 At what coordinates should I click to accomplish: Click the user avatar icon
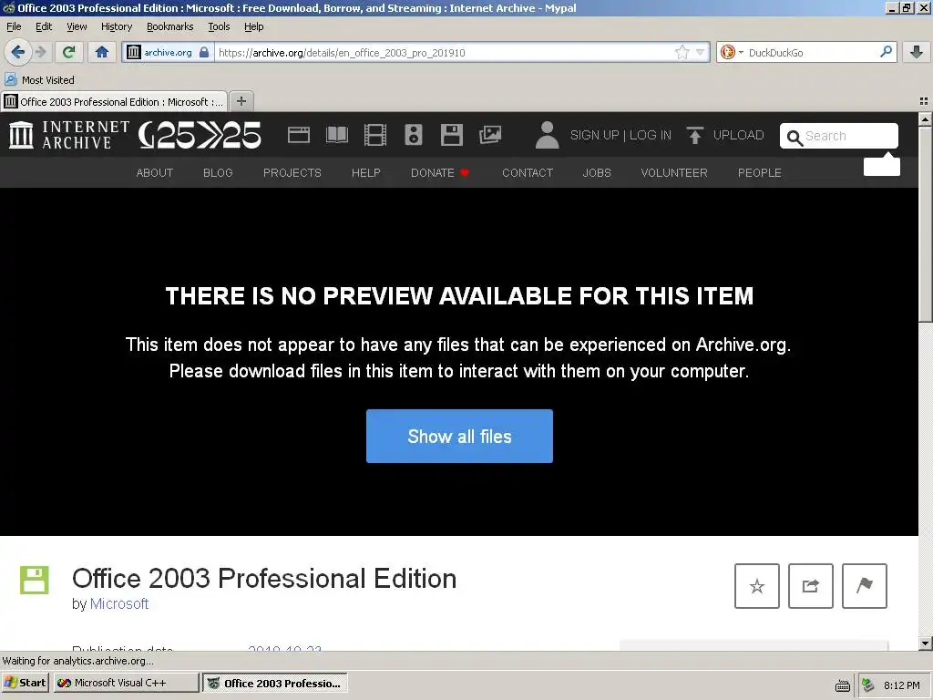(x=547, y=135)
